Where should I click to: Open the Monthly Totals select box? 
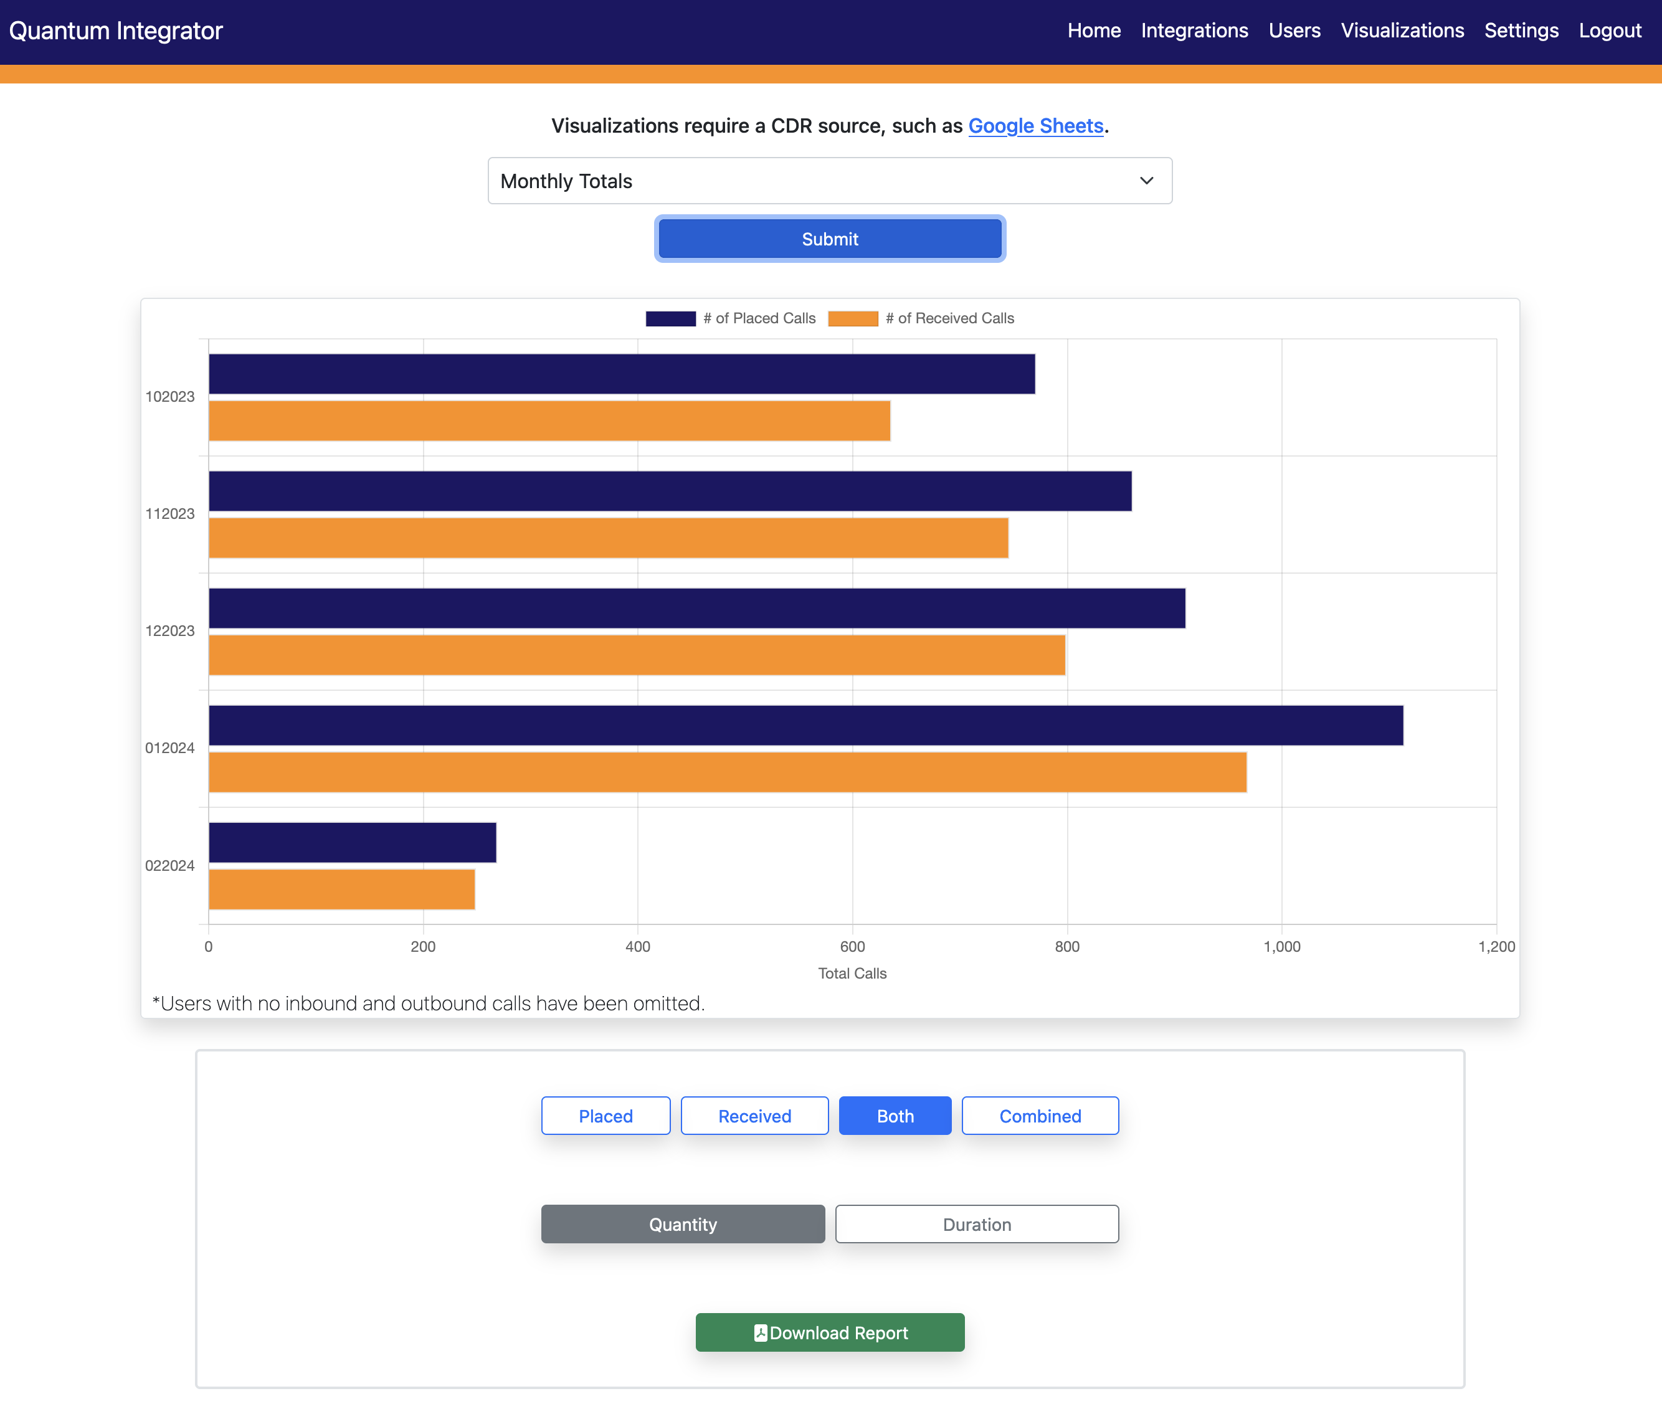[829, 181]
